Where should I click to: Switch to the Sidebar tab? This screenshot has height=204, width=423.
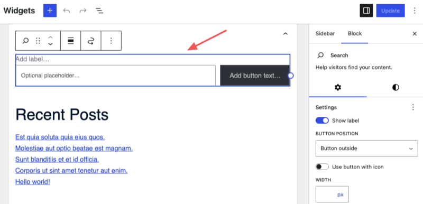tap(325, 34)
